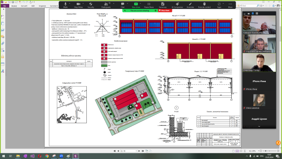Open the attachments paperclip panel in sidebar
The height and width of the screenshot is (159, 282).
(3, 43)
